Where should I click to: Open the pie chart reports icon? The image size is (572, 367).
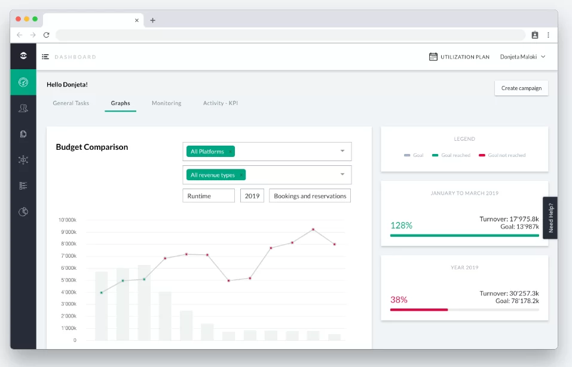(x=23, y=211)
